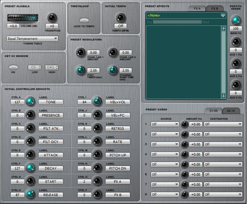Click the Main send knob
The height and width of the screenshot is (204, 247).
pyautogui.click(x=236, y=20)
